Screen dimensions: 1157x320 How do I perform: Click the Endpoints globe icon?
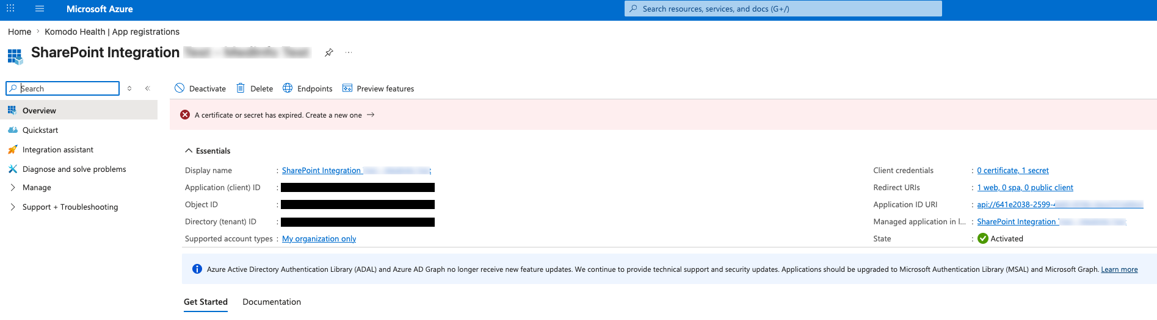click(288, 88)
